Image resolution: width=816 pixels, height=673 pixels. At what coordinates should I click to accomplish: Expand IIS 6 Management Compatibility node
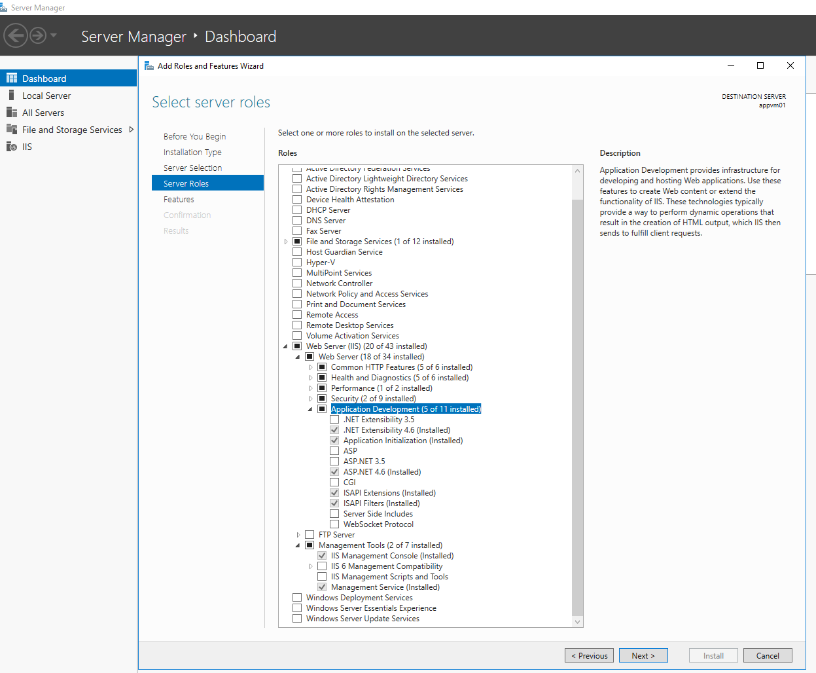311,566
